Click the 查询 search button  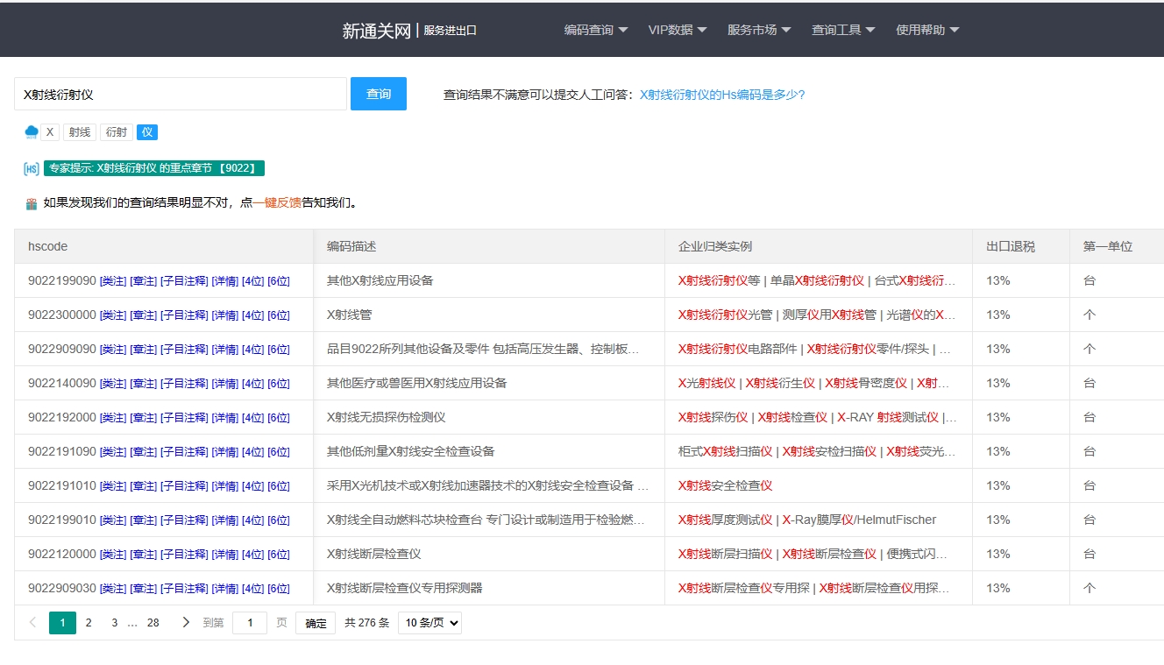pyautogui.click(x=379, y=94)
